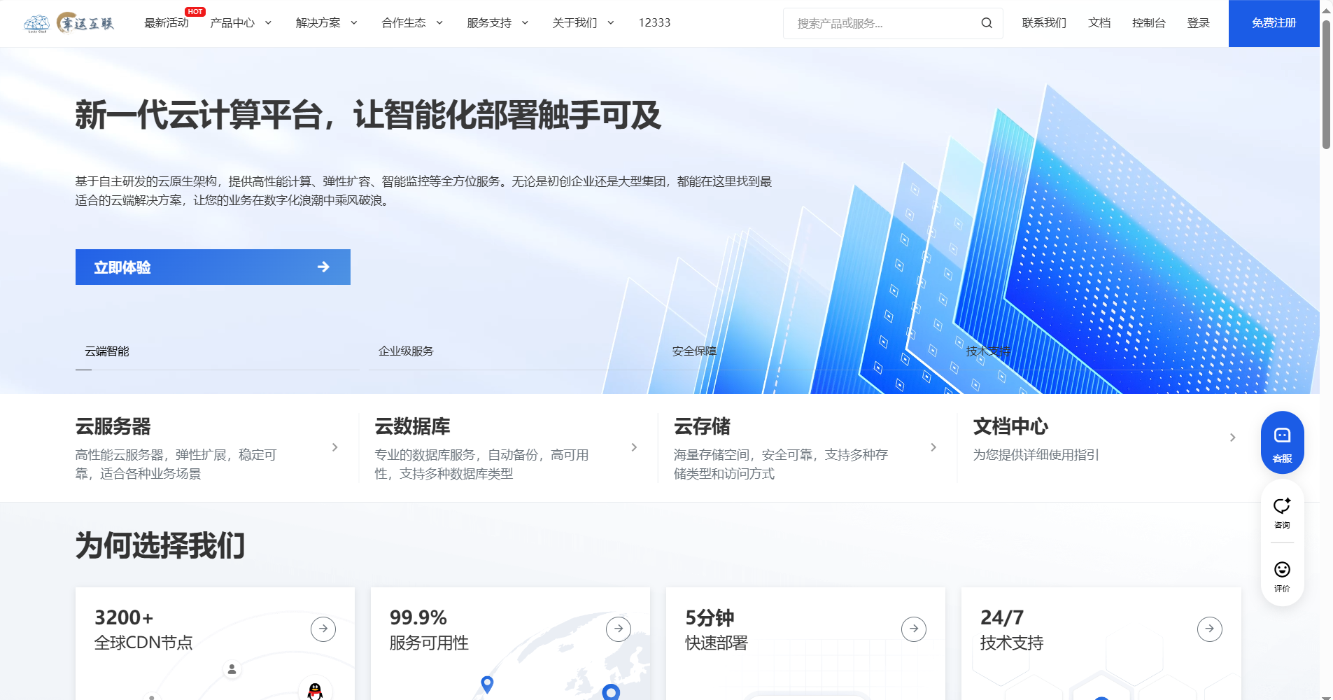Select the 安全保障 banner tab

coord(694,351)
